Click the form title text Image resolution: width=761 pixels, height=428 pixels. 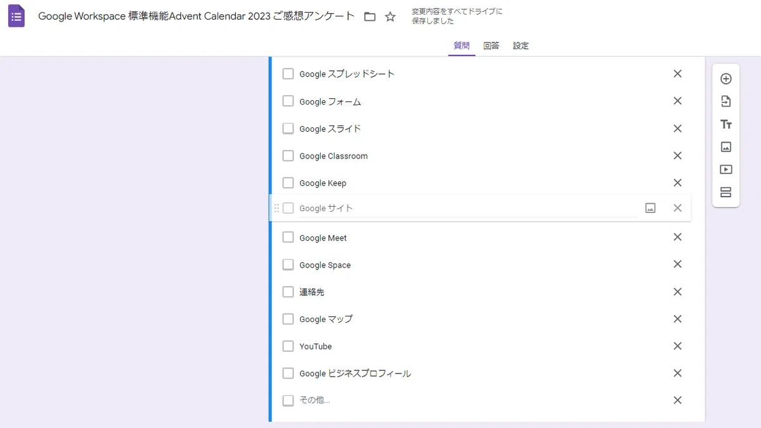click(197, 16)
